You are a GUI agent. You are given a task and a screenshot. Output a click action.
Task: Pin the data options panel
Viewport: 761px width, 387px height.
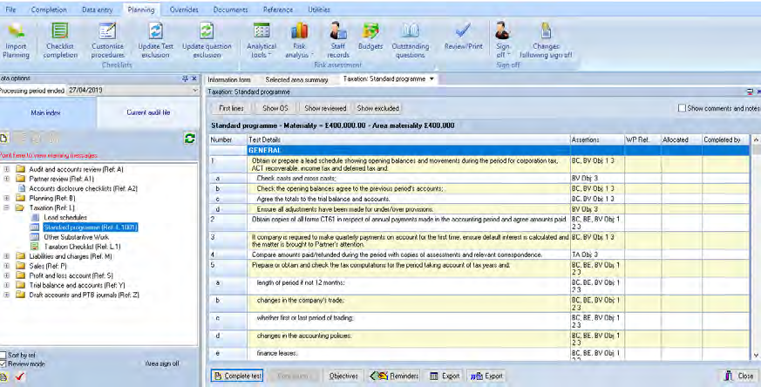tap(185, 78)
